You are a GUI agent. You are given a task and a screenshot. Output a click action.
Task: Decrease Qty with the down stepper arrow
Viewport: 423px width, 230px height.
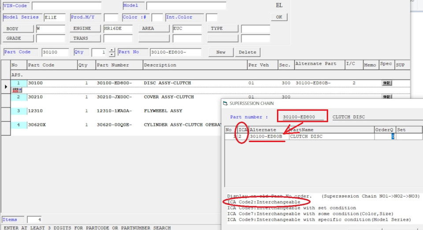pos(112,55)
